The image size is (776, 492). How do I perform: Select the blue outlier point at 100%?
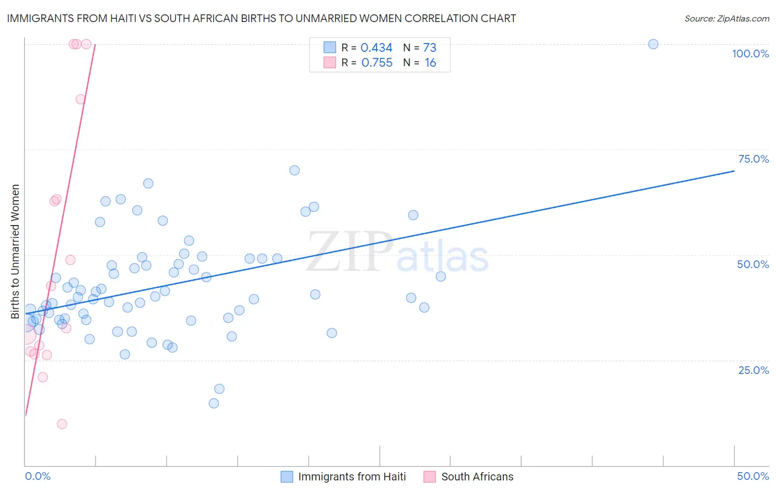653,44
